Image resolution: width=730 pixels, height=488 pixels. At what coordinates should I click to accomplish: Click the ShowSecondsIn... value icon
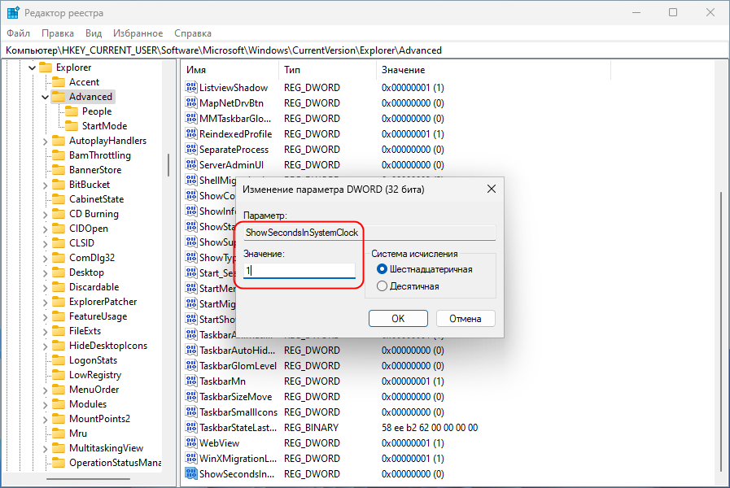point(191,473)
